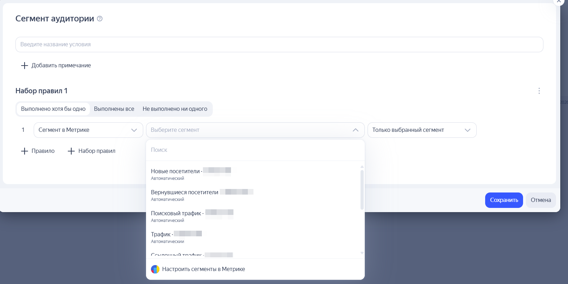Screen dimensions: 568x284
Task: Click the Отмена button
Action: point(541,200)
